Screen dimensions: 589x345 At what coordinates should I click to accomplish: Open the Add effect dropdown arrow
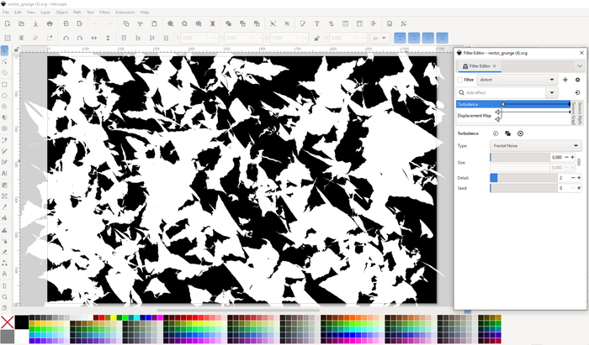pyautogui.click(x=552, y=92)
